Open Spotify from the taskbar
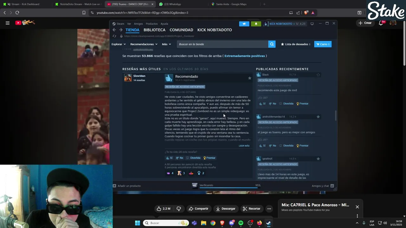 pyautogui.click(x=241, y=223)
